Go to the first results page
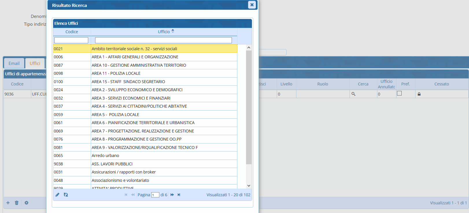Image resolution: width=469 pixels, height=213 pixels. tap(126, 195)
